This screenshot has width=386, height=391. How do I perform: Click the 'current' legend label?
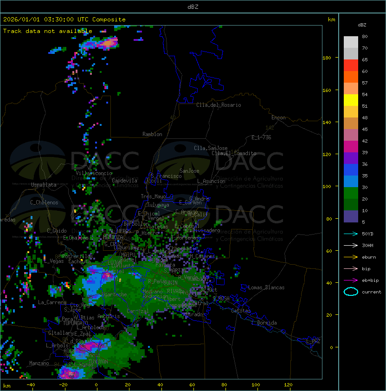[x=372, y=292]
